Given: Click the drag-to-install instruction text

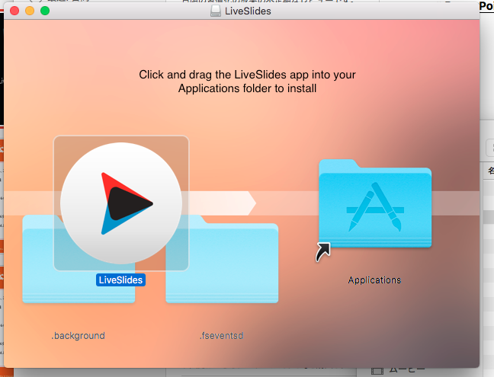Looking at the screenshot, I should point(247,81).
